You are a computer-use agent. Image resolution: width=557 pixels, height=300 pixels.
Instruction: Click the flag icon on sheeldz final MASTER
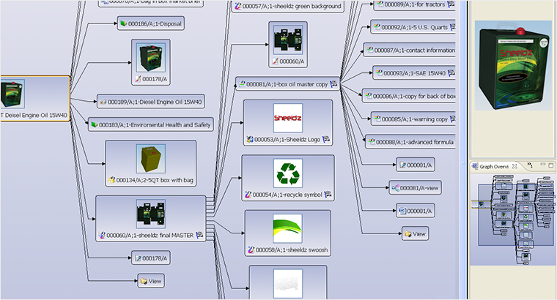tap(199, 236)
